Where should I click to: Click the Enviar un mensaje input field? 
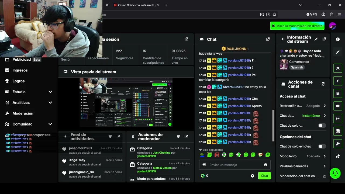click(x=235, y=165)
